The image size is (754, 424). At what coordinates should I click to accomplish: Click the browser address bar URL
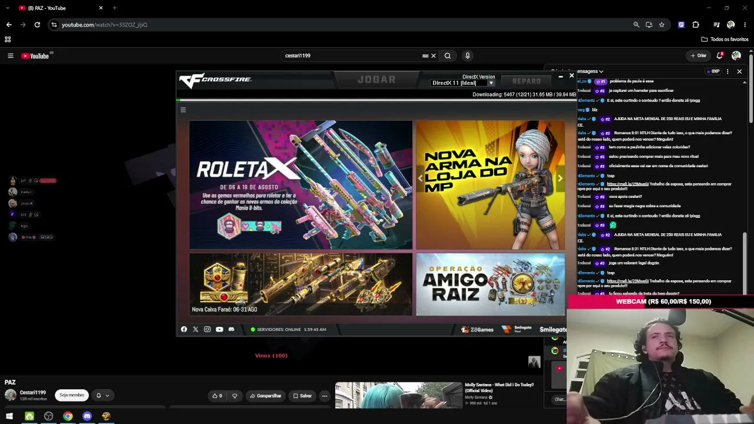click(105, 25)
